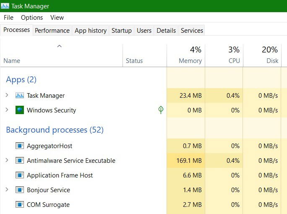Click the COM Surrogate process icon

coord(20,204)
